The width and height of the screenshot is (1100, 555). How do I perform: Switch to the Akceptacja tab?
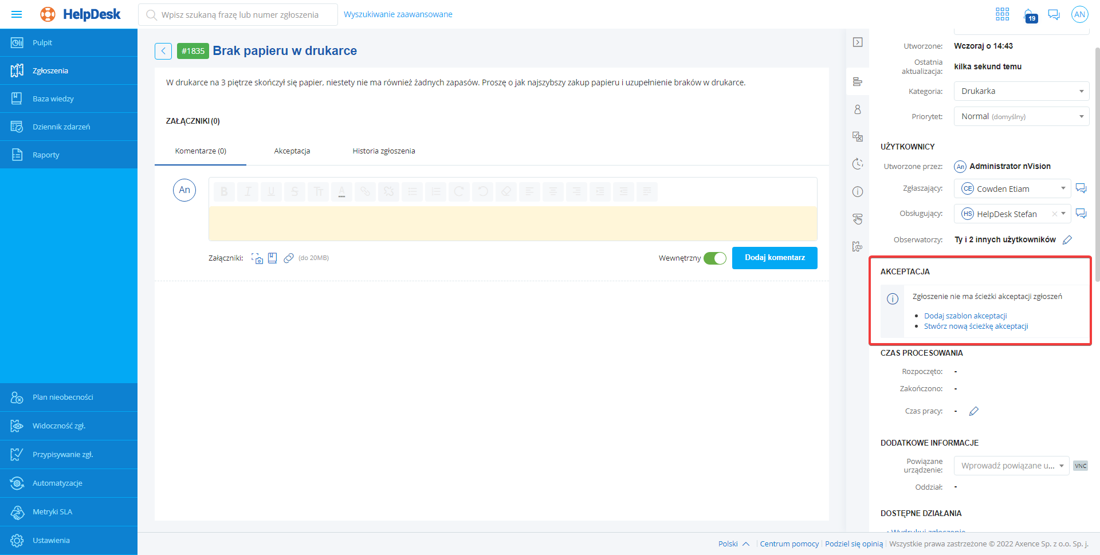(292, 151)
